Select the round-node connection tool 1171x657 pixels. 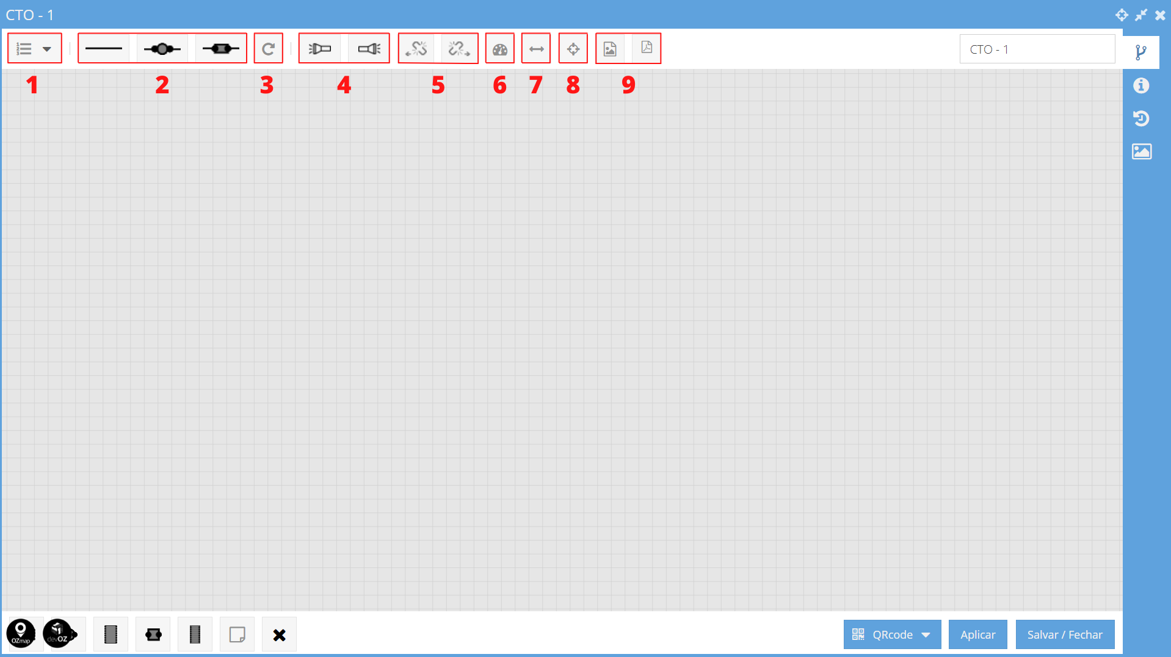click(162, 49)
